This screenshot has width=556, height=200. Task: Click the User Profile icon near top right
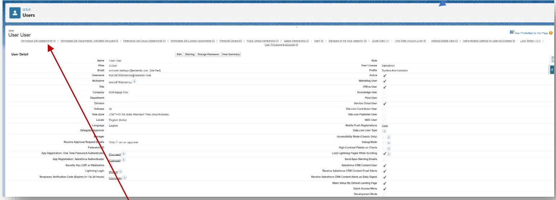coord(512,32)
